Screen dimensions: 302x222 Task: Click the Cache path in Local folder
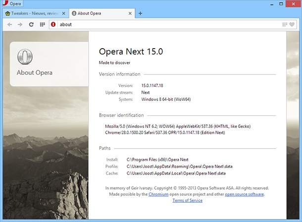point(176,173)
